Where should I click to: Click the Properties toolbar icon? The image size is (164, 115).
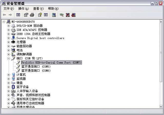click(26, 15)
